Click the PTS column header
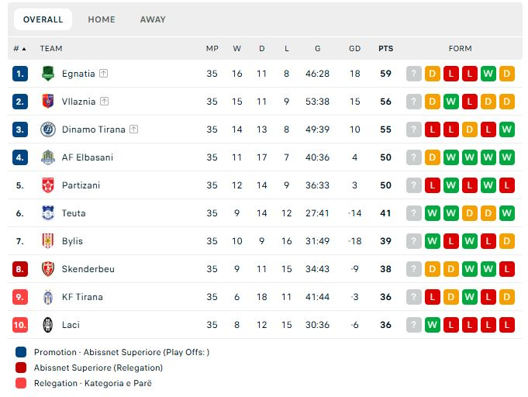This screenshot has height=397, width=528. 385,48
